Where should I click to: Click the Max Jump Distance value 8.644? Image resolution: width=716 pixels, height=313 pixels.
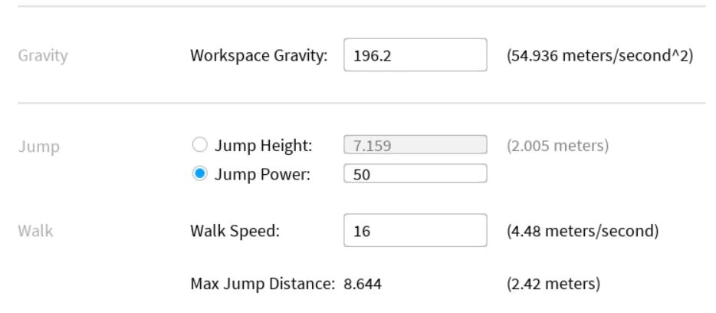point(363,284)
